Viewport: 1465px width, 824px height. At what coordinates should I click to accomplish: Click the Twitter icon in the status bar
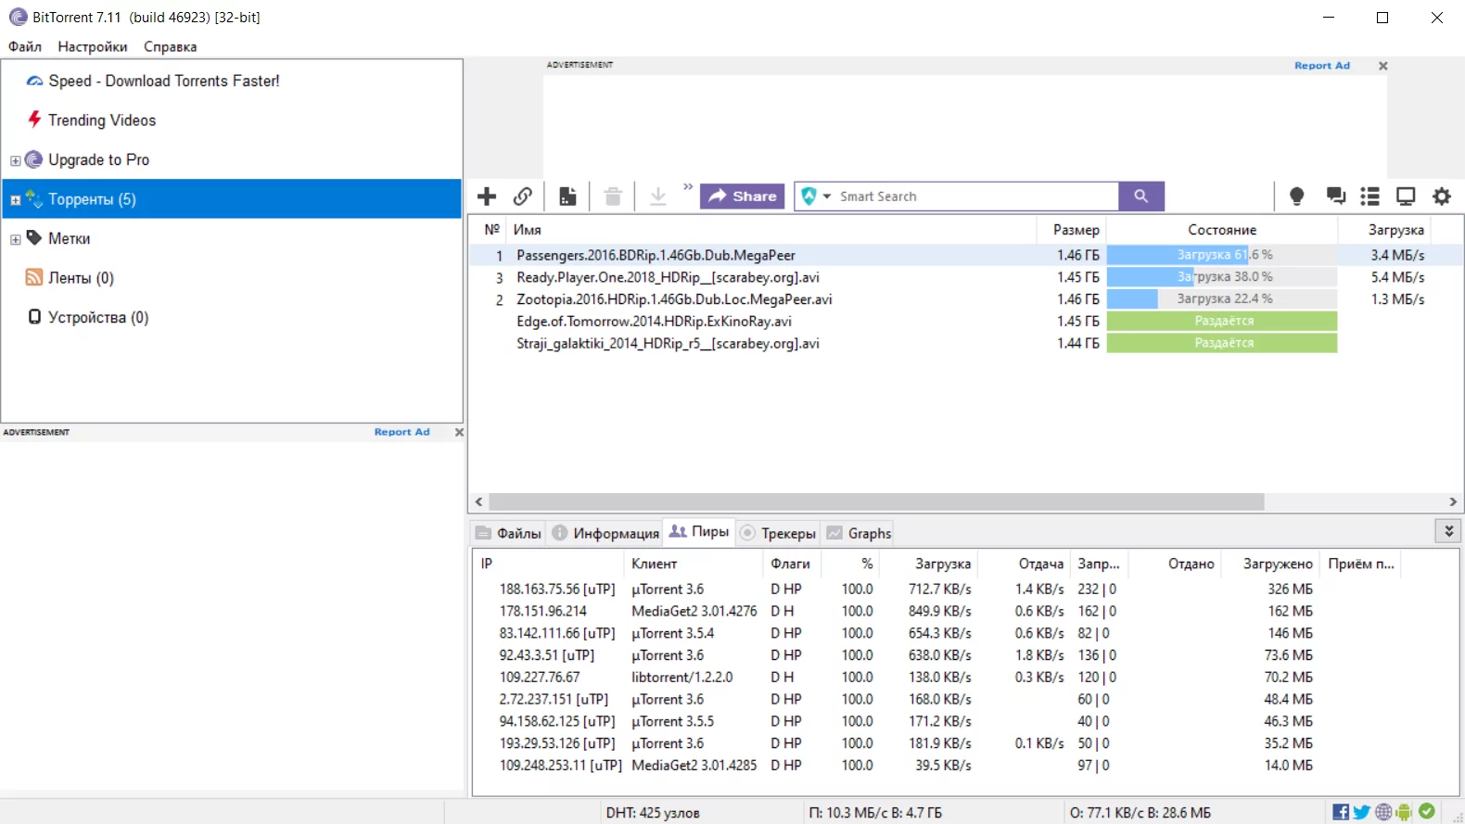(1362, 812)
